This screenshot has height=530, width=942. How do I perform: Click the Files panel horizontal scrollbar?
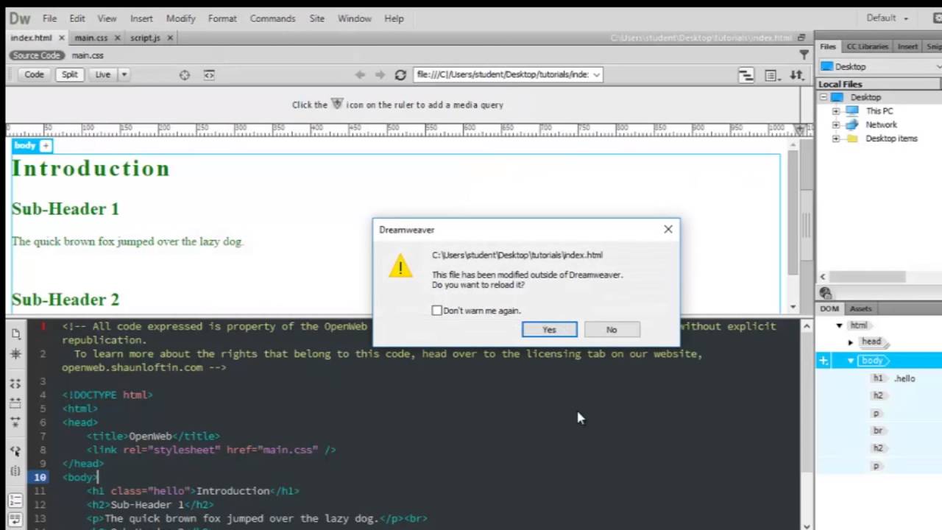868,276
